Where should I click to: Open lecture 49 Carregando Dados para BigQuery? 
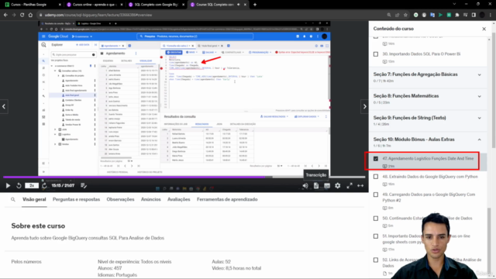point(429,198)
